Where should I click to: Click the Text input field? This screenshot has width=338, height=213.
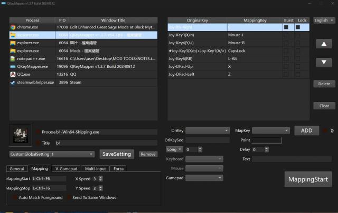pyautogui.click(x=292, y=159)
